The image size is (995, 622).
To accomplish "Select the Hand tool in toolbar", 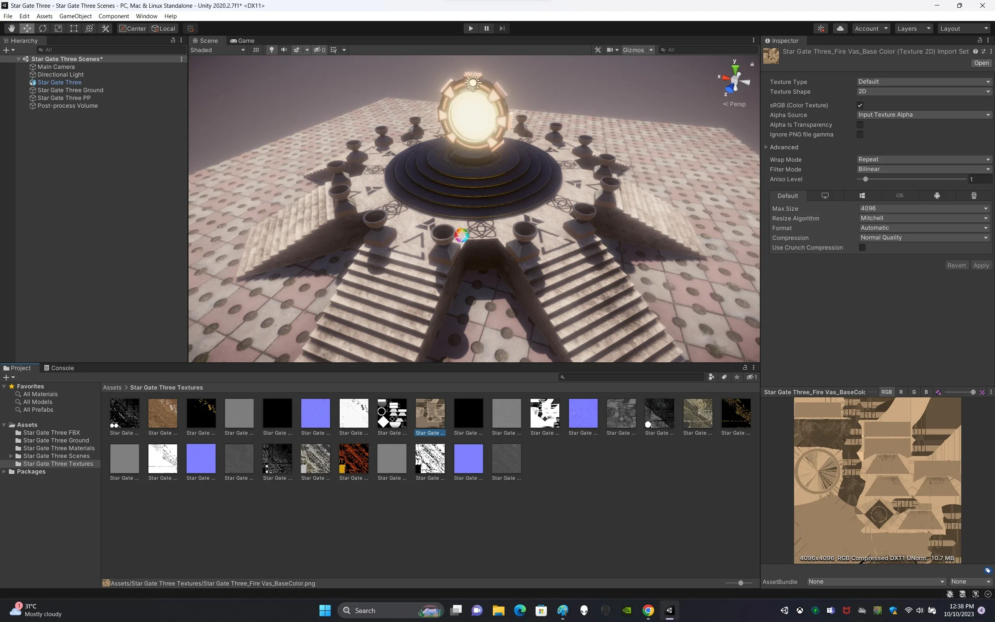I will 12,28.
